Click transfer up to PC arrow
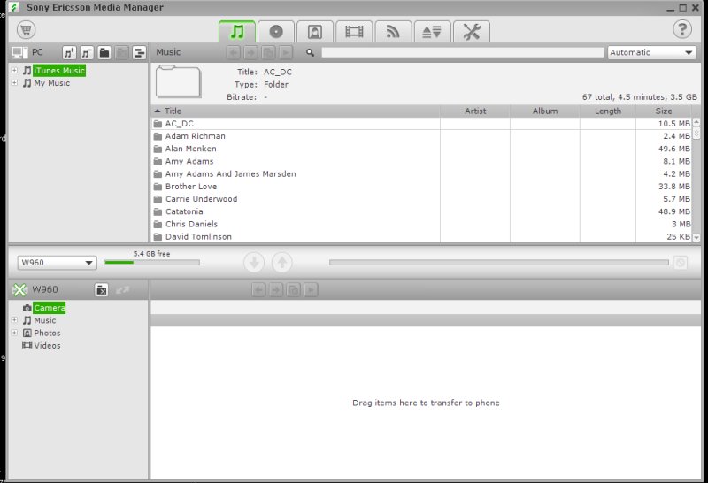 pos(282,263)
